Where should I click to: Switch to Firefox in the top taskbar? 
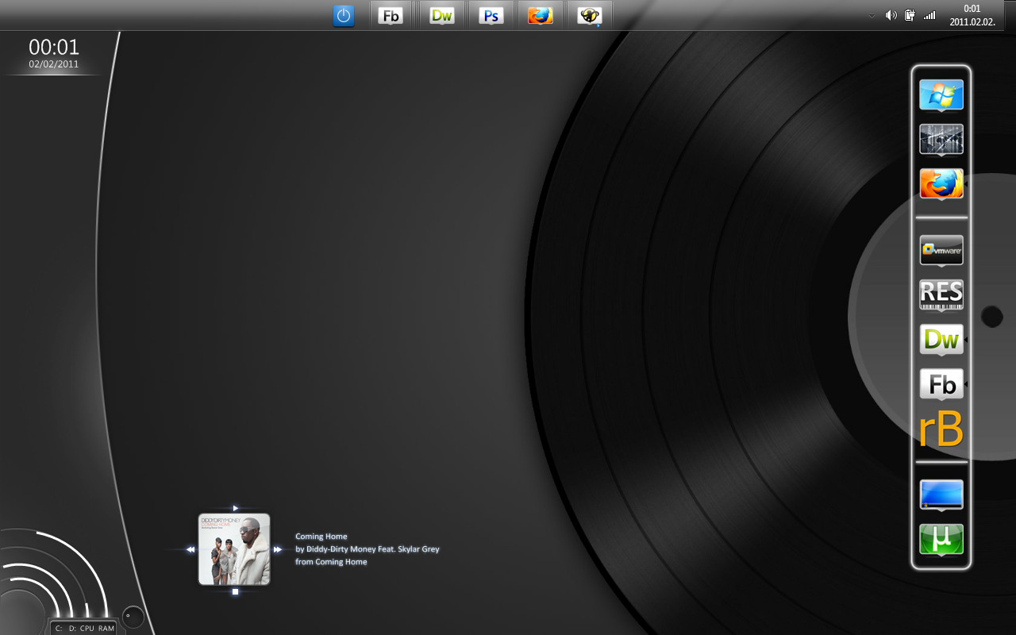coord(541,15)
